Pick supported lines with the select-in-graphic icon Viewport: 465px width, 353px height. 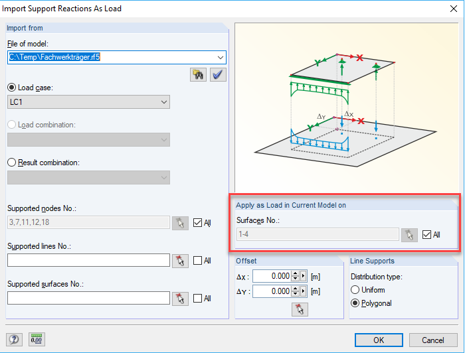[180, 261]
